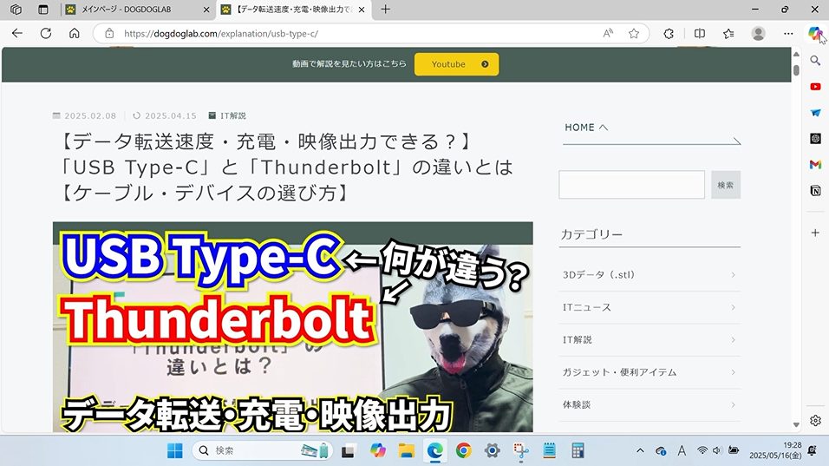This screenshot has width=829, height=466.
Task: Open sidebar settings gear icon
Action: click(x=815, y=421)
